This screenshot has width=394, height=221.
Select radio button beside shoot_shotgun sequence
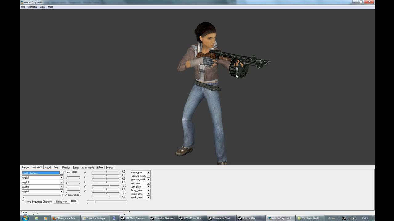[x=85, y=173]
